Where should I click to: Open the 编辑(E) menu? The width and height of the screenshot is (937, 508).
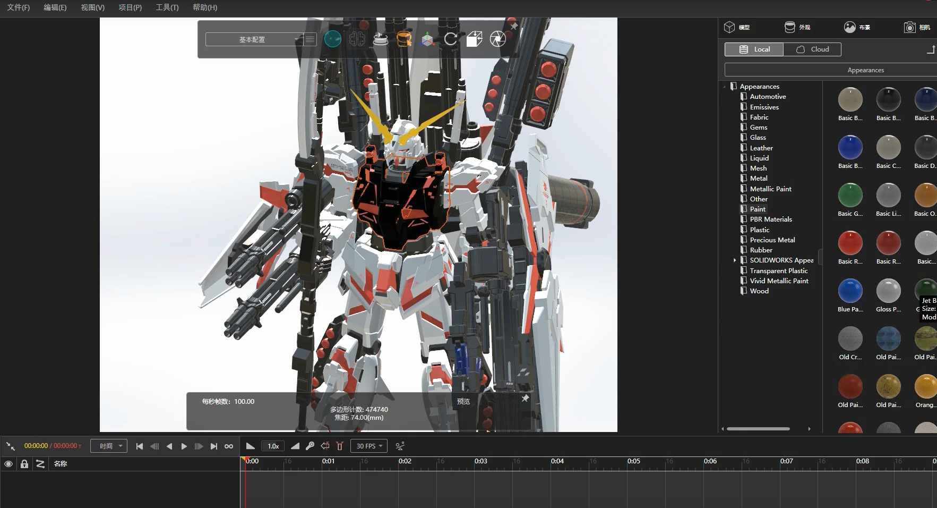55,7
